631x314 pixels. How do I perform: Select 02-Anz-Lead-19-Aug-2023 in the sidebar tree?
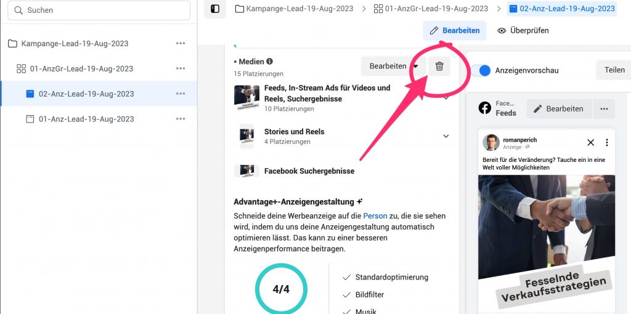(x=86, y=94)
